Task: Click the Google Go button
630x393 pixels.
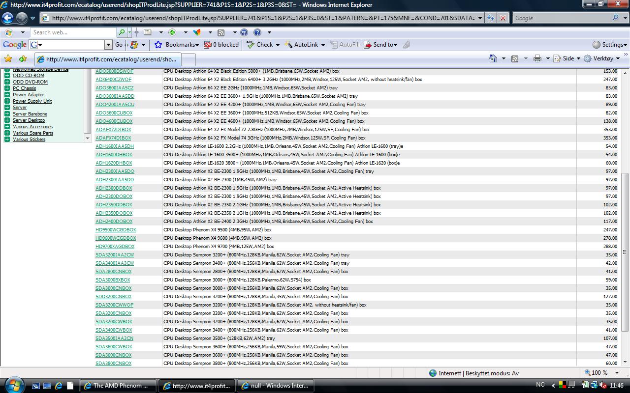Action: [119, 45]
